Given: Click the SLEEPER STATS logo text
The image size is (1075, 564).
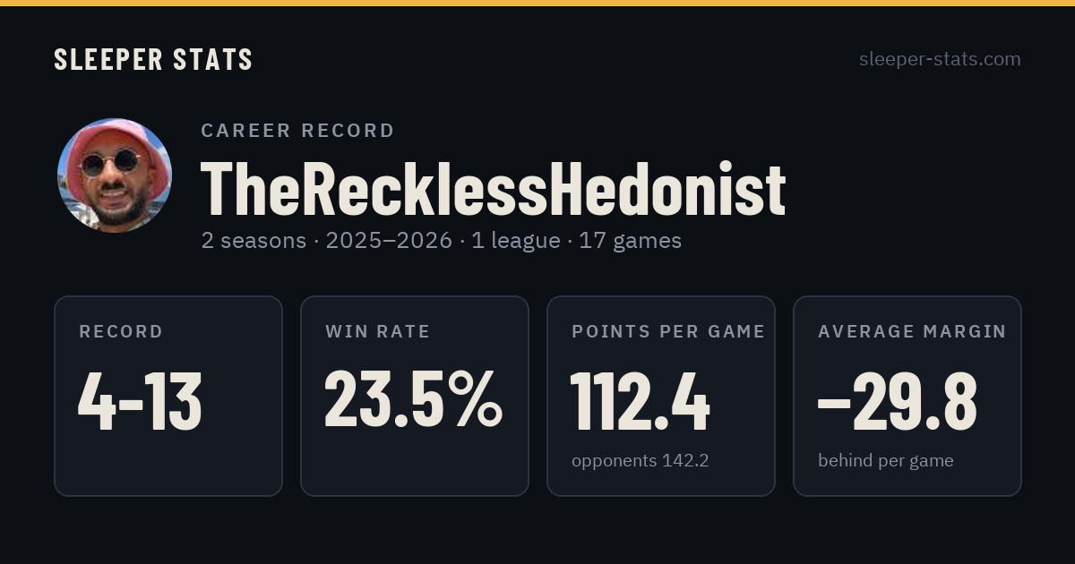Looking at the screenshot, I should coord(153,60).
